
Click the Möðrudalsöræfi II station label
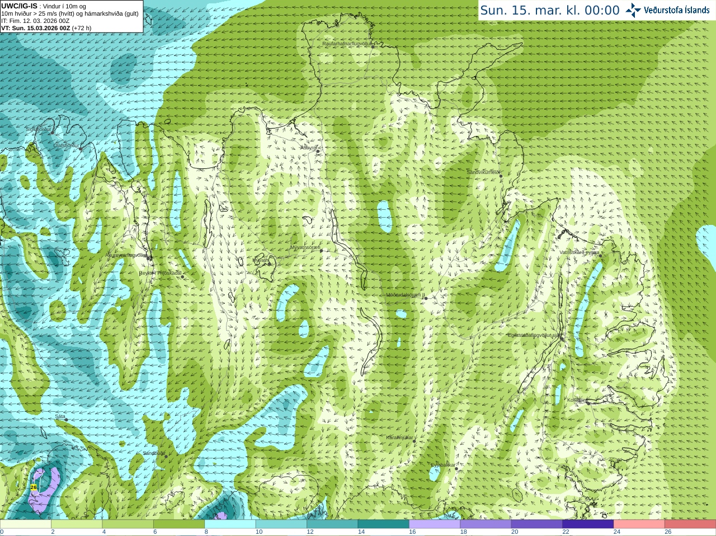[x=406, y=295]
